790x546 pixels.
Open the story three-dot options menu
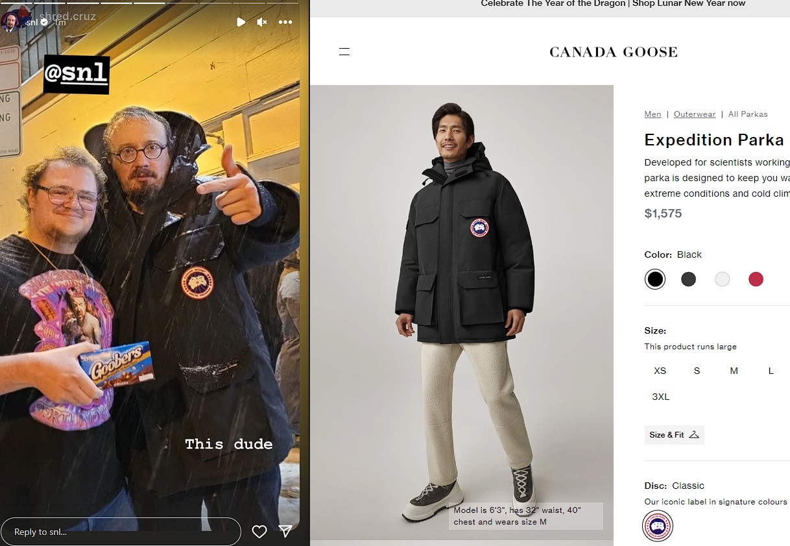(285, 22)
